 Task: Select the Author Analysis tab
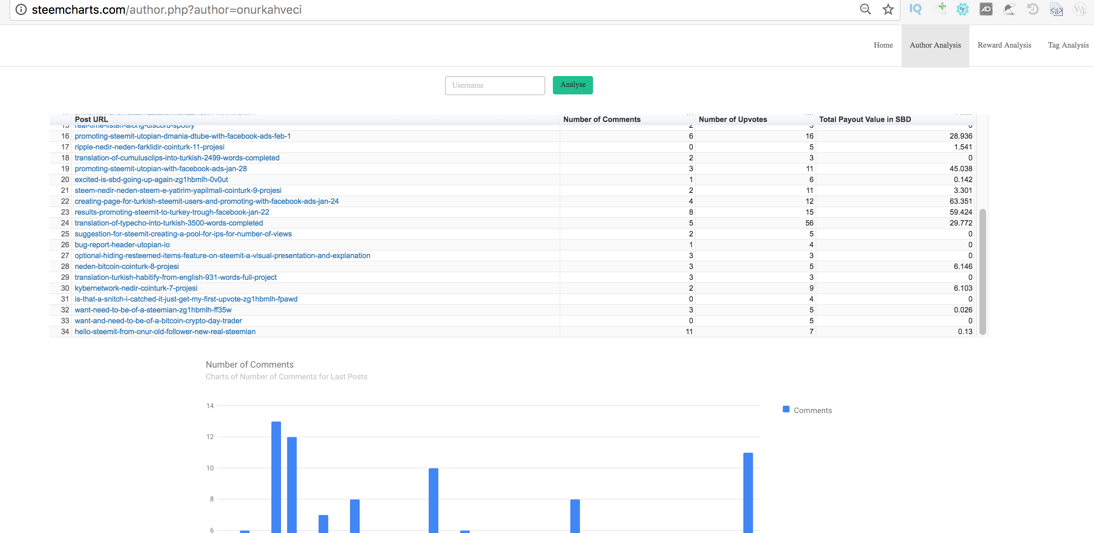935,46
